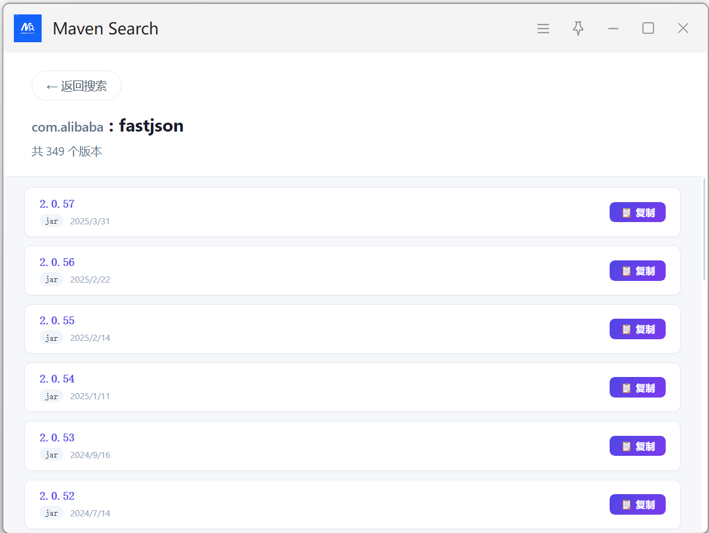This screenshot has height=533, width=709.
Task: Pin the window with the pin icon
Action: click(x=578, y=28)
